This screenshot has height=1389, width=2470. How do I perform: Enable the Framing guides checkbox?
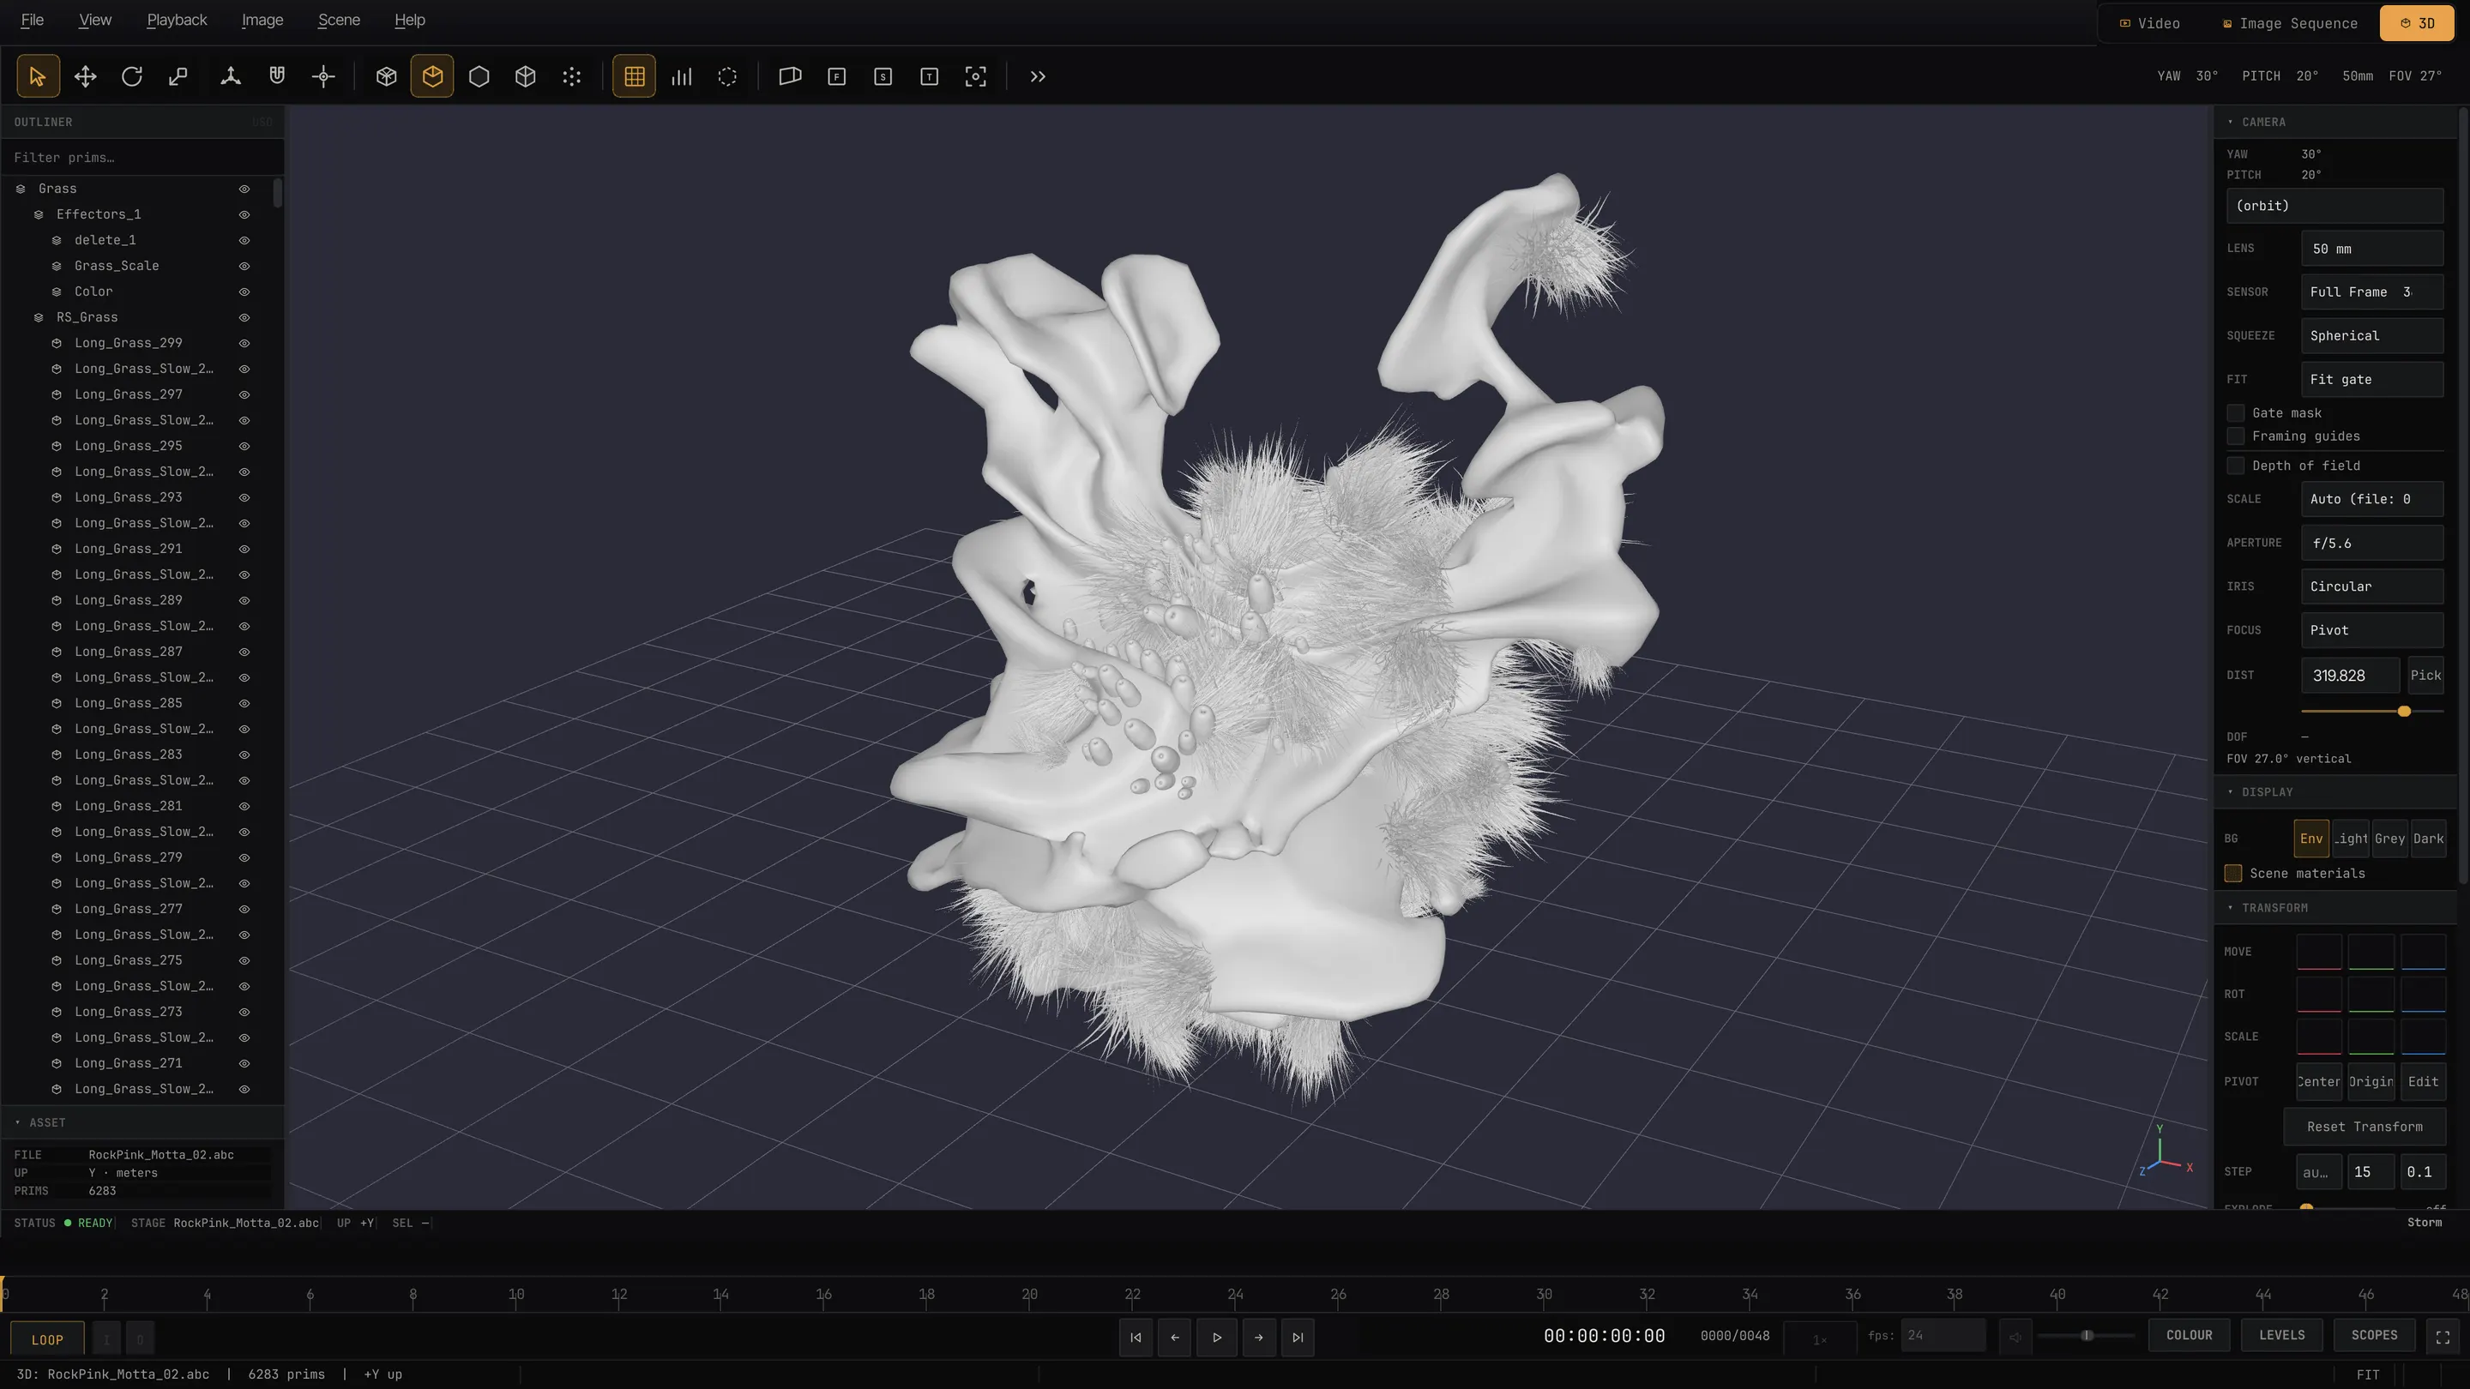pos(2236,436)
